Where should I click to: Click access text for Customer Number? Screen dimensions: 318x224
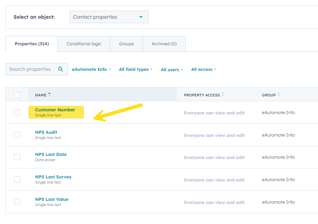(x=214, y=113)
